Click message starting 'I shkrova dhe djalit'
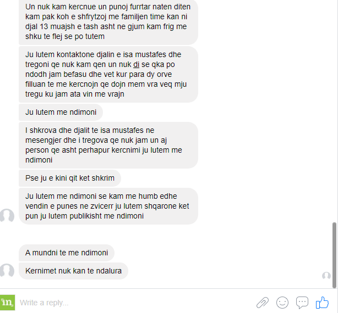 108,145
